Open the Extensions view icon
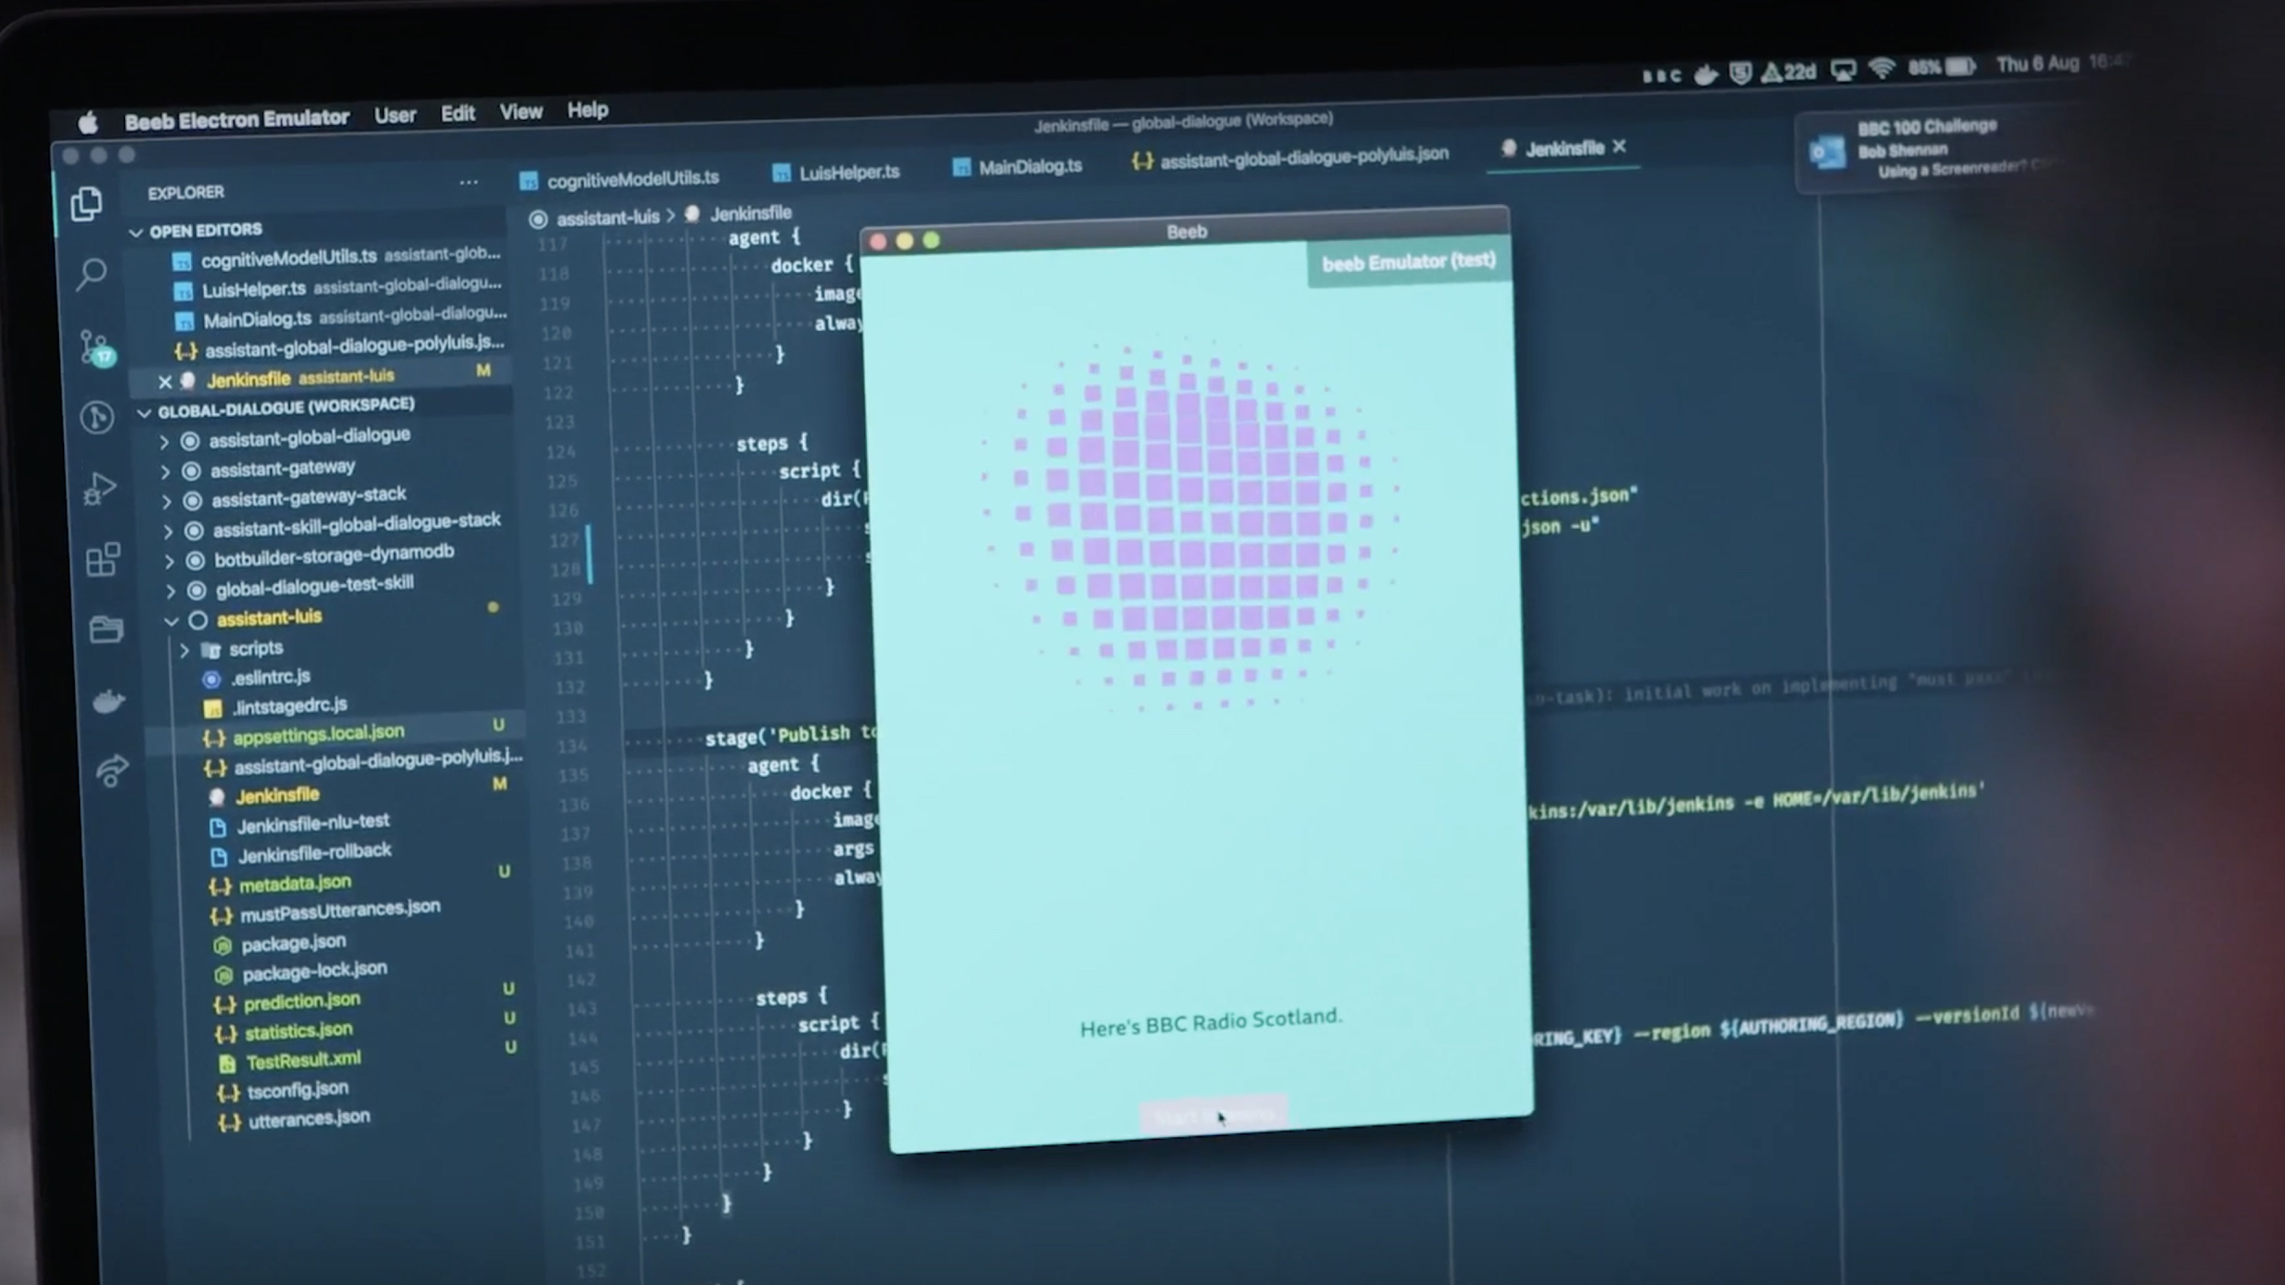 103,560
